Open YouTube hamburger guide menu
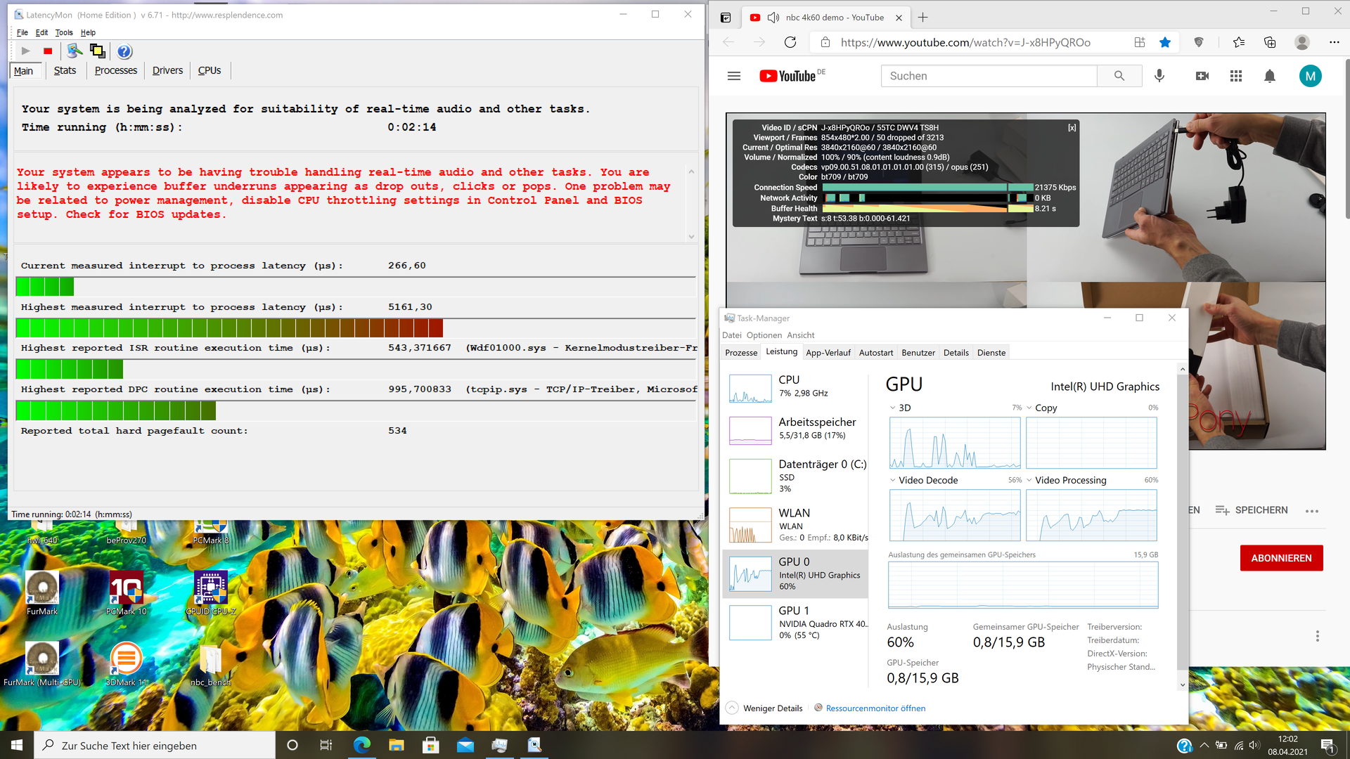 coord(734,76)
